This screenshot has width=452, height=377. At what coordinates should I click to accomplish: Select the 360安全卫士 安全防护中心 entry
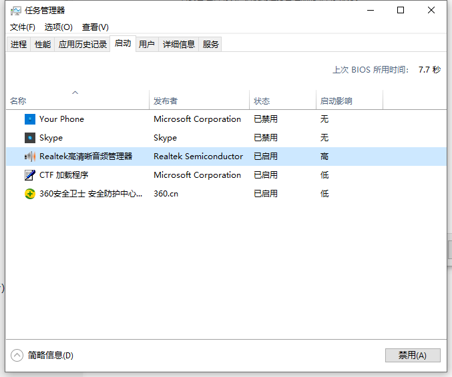tap(91, 194)
